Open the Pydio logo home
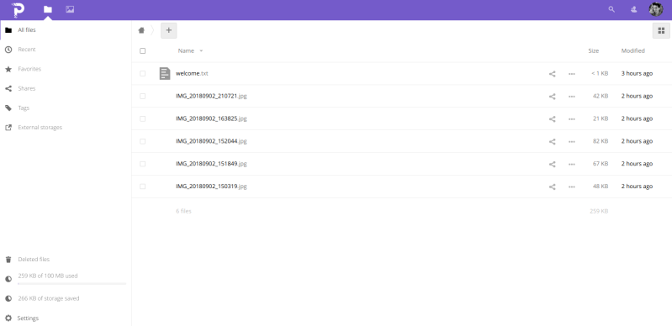 pos(18,9)
